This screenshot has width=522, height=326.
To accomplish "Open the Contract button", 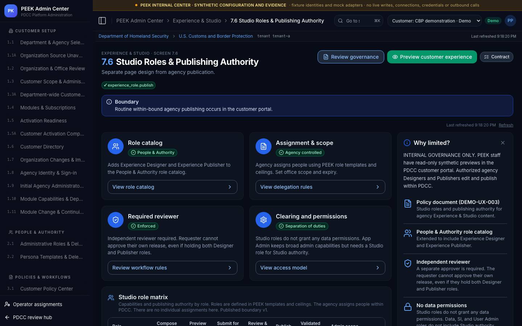I will tap(497, 57).
